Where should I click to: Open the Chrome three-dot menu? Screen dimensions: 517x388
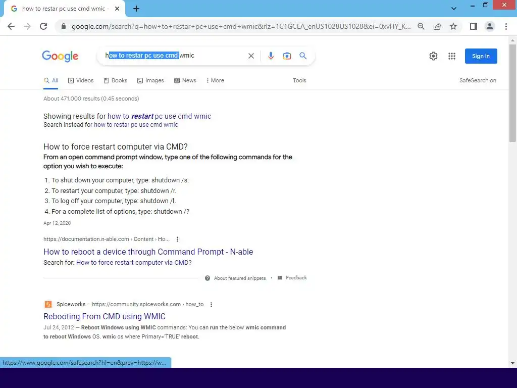point(506,26)
